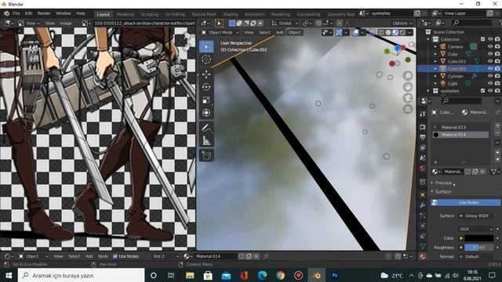This screenshot has width=502, height=282.
Task: Toggle visibility of Camera in outliner
Action: click(x=490, y=47)
